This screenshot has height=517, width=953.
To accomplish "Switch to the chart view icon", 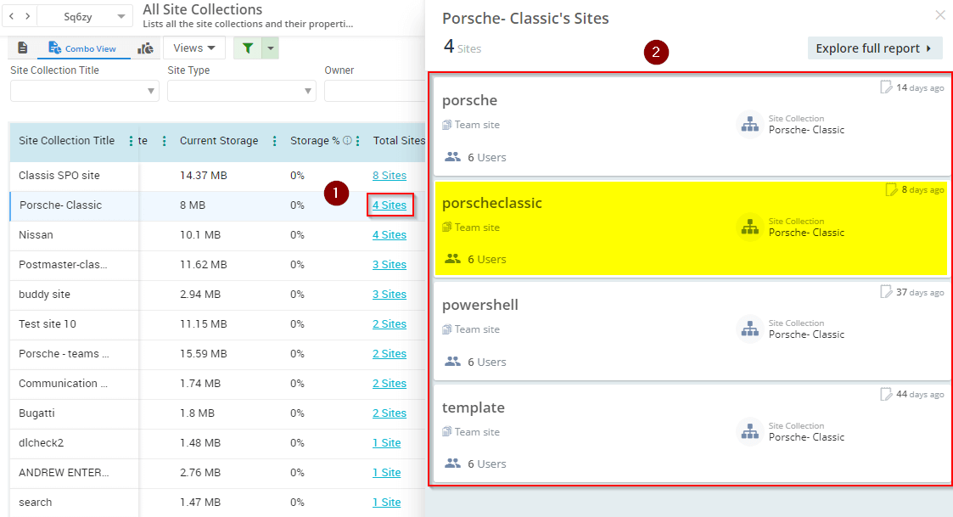I will tap(145, 48).
